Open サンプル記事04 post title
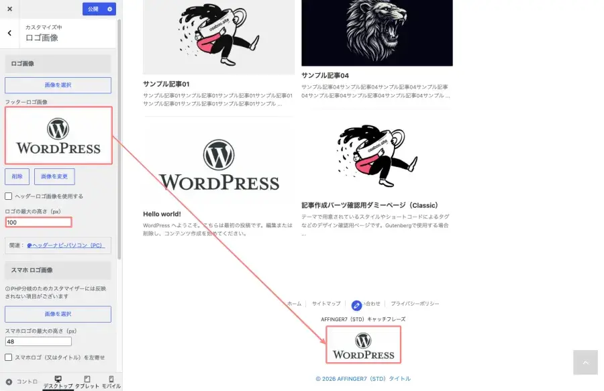This screenshot has height=391, width=604. pyautogui.click(x=325, y=75)
